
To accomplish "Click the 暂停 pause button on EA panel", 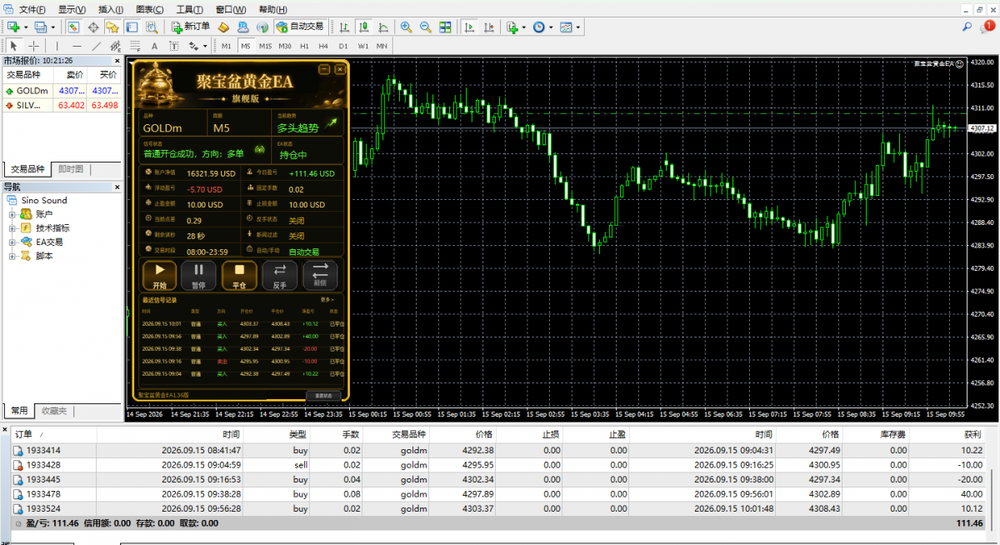I will [198, 274].
